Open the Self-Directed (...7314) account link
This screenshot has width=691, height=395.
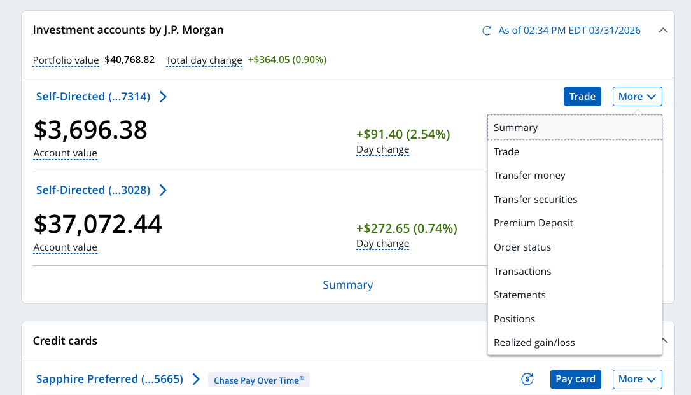(x=93, y=97)
